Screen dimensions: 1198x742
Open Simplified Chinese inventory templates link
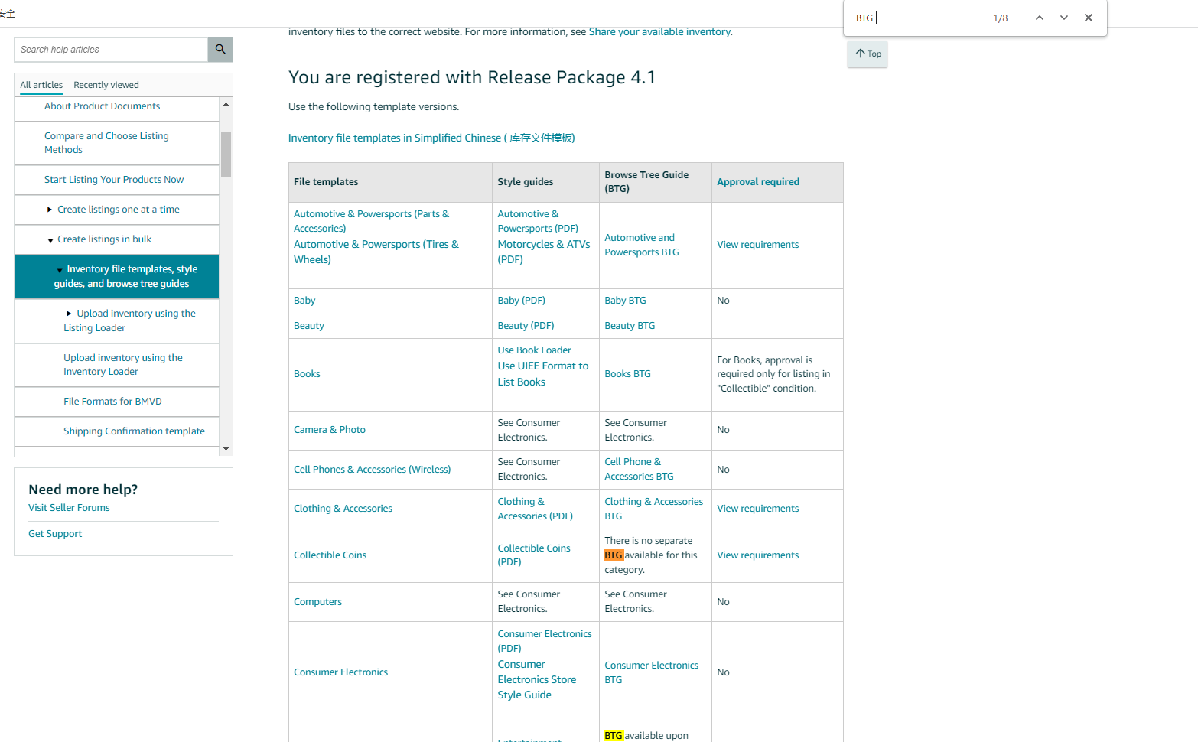[431, 138]
